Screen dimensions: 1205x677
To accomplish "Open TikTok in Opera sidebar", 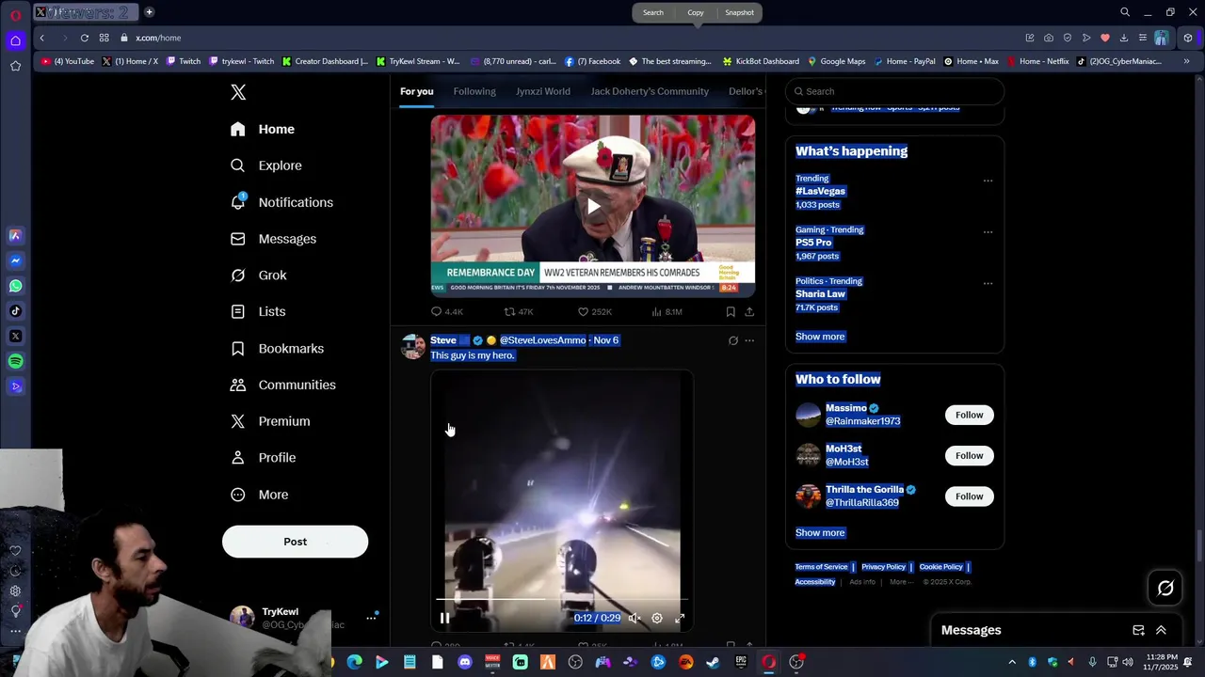I will (x=15, y=311).
